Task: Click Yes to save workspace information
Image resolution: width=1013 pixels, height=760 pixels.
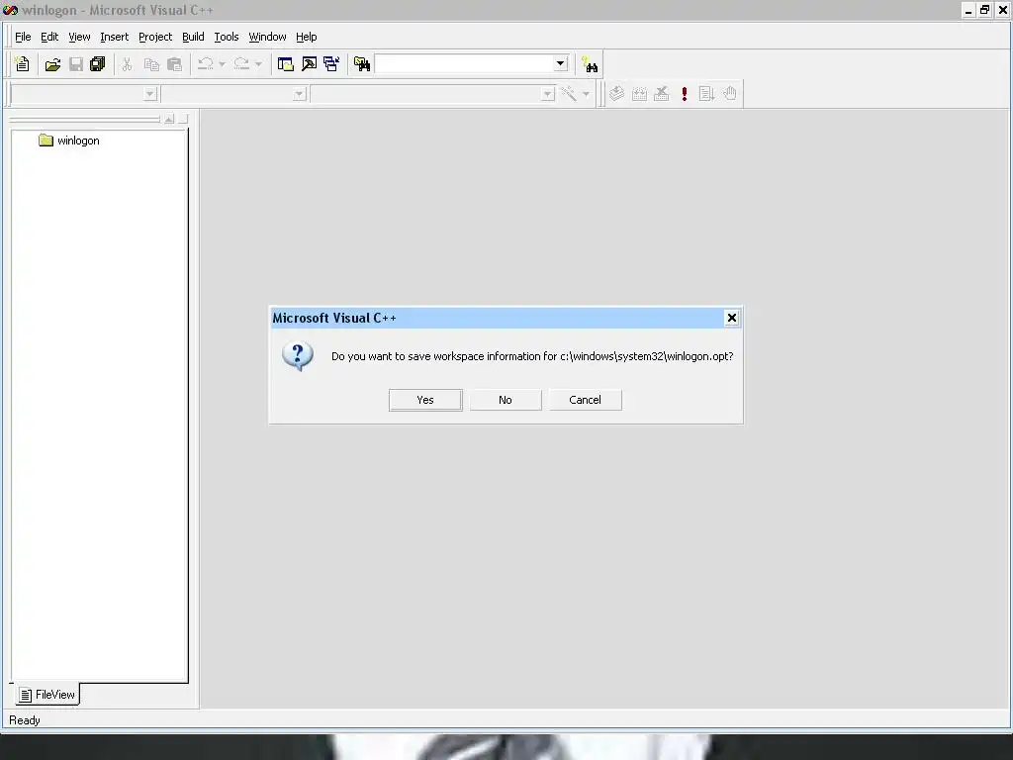Action: click(425, 400)
